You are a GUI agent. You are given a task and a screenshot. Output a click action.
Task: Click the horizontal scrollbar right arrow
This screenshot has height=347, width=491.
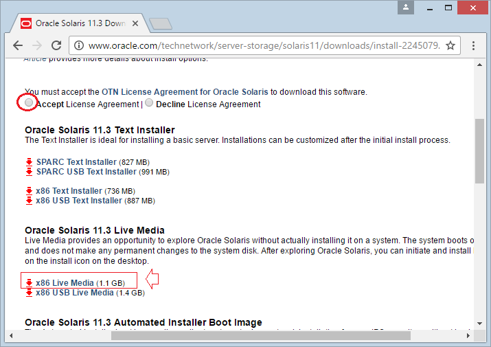coord(468,336)
